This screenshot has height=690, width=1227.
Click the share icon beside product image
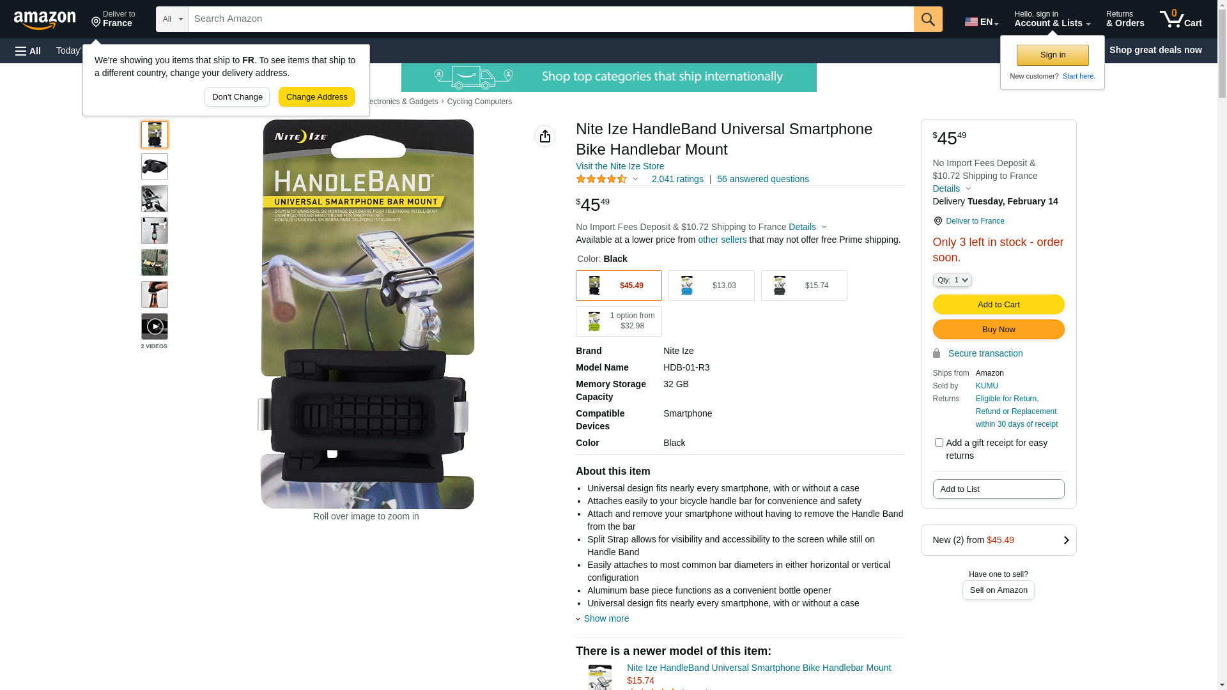545,136
